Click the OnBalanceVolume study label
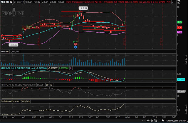Screen dimensions: 188x123 tap(10, 101)
